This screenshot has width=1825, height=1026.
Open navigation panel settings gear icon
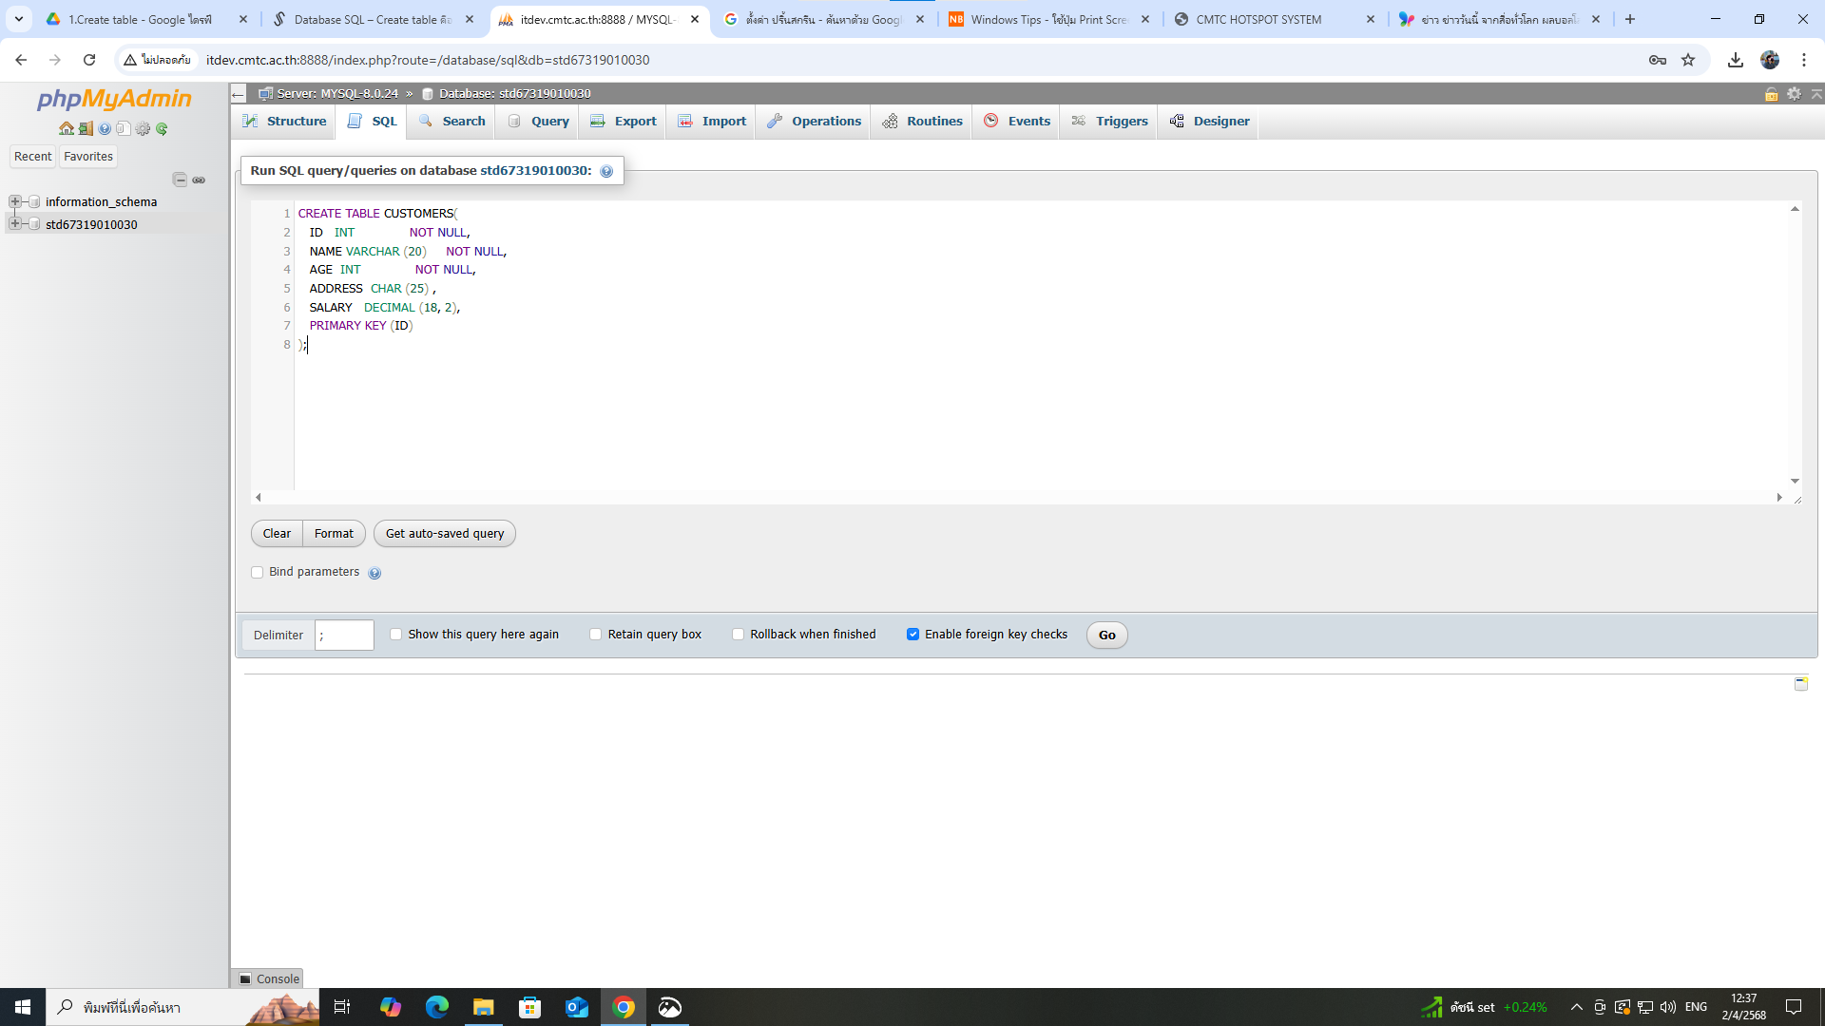(x=143, y=129)
